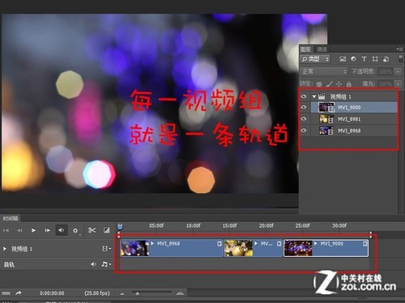This screenshot has height=303, width=405.
Task: Mute the 音轨 audio track
Action: pyautogui.click(x=93, y=264)
